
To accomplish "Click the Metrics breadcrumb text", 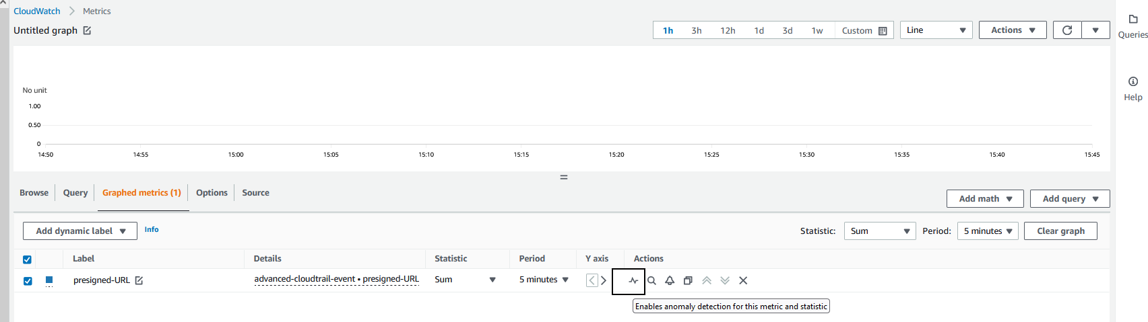I will [x=97, y=11].
